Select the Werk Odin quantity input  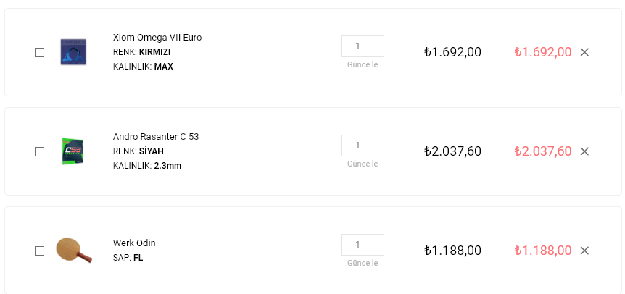tap(363, 245)
